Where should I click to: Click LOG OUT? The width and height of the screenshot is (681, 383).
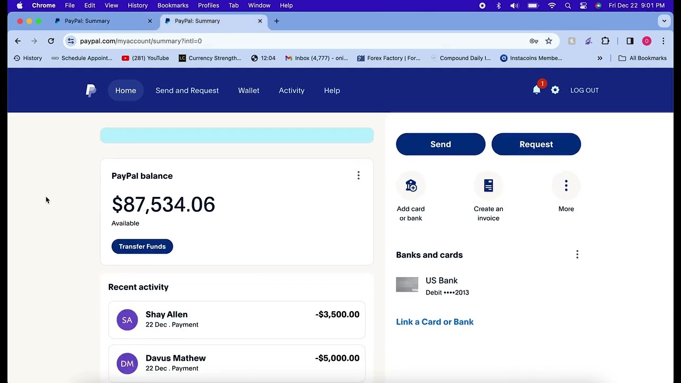(585, 90)
